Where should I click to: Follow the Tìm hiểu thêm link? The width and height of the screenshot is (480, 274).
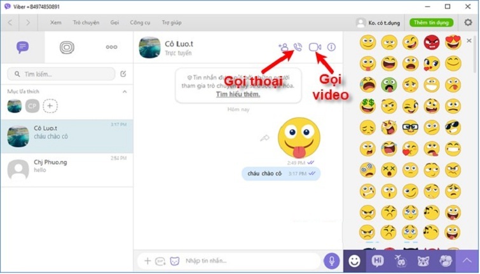(238, 95)
